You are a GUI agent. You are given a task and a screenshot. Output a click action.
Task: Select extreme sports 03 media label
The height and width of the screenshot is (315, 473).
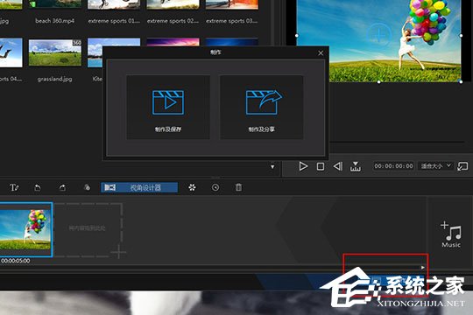click(231, 21)
